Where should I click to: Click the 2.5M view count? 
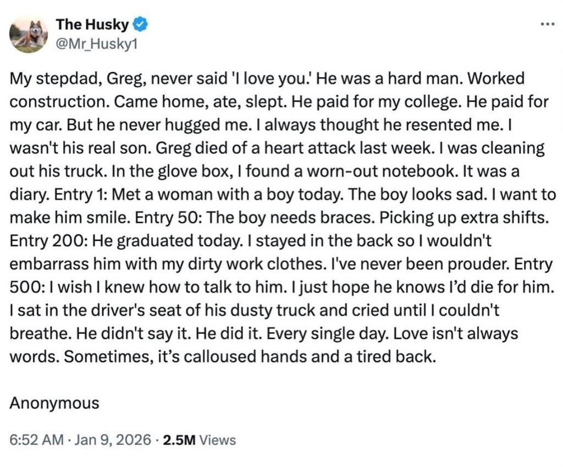click(x=179, y=440)
